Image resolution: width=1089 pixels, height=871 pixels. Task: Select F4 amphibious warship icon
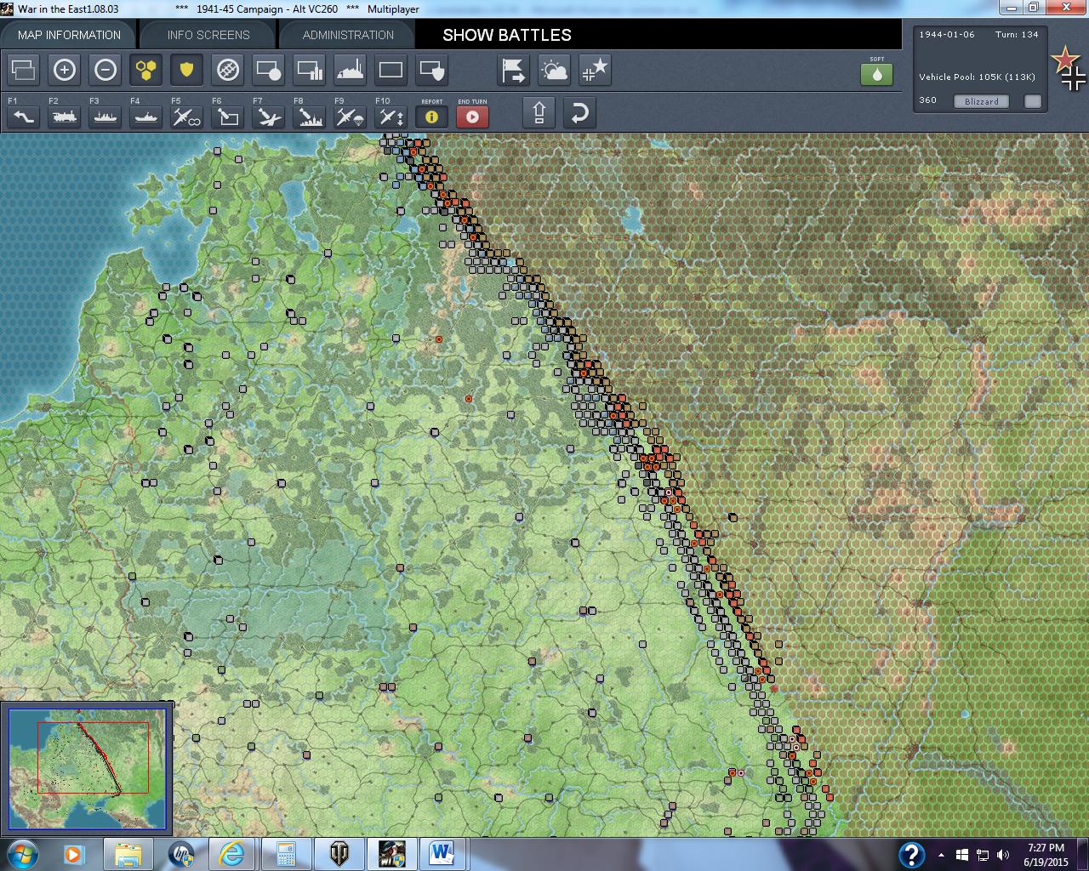(145, 117)
